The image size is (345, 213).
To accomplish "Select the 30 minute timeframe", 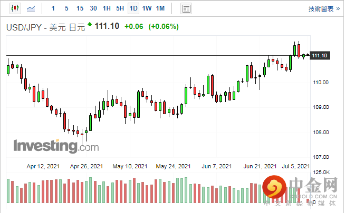I will pyautogui.click(x=93, y=8).
